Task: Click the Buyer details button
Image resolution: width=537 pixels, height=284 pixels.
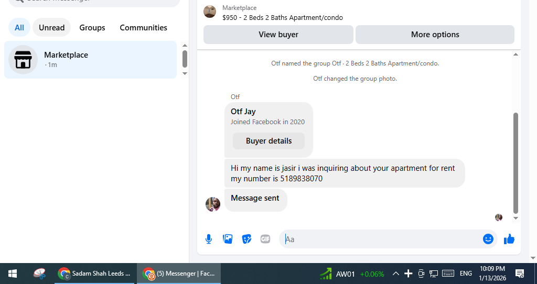Action: point(269,141)
